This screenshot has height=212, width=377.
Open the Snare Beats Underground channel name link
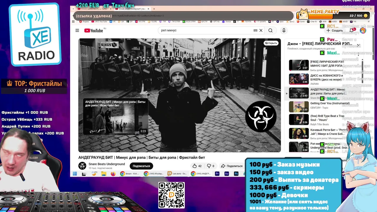tap(107, 164)
